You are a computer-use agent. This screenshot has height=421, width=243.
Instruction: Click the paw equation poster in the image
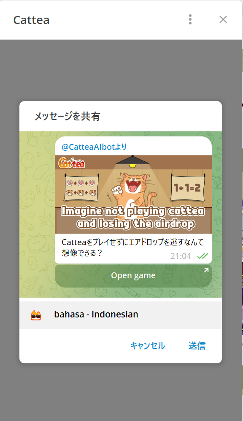(x=81, y=187)
